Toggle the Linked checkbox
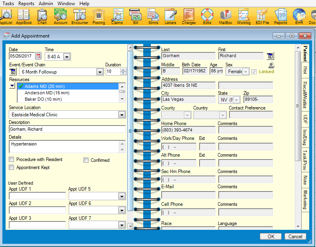This screenshot has width=316, height=247. coord(254,72)
